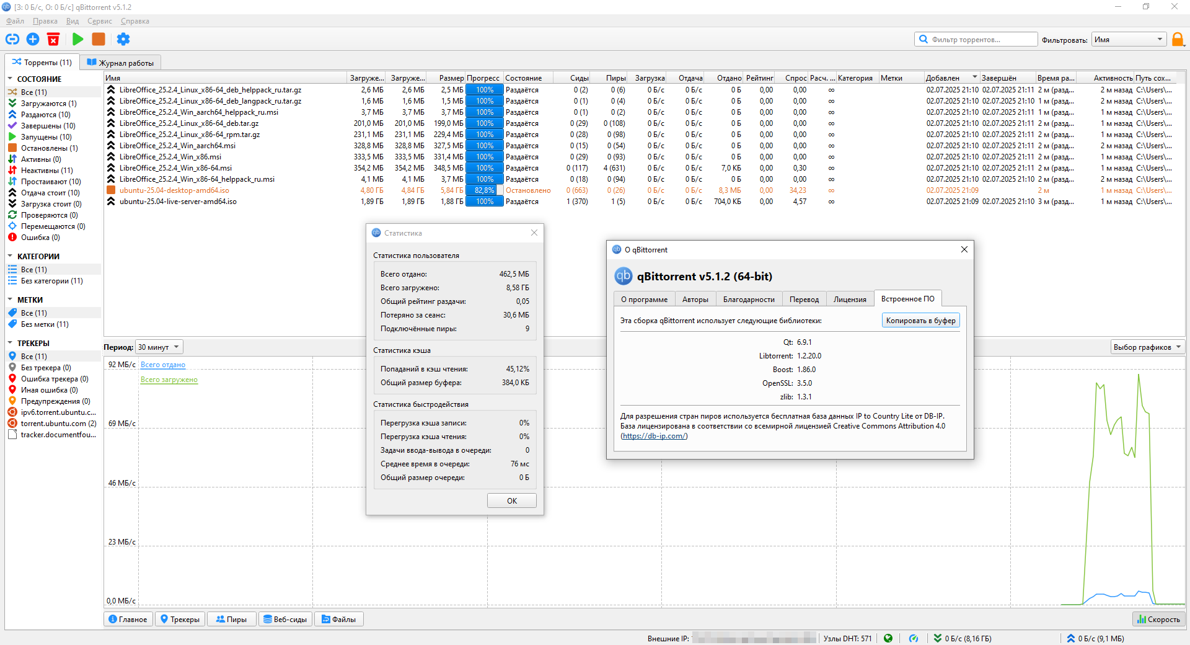Image resolution: width=1190 pixels, height=645 pixels.
Task: Open the Главное bottom panel tab
Action: [x=128, y=619]
